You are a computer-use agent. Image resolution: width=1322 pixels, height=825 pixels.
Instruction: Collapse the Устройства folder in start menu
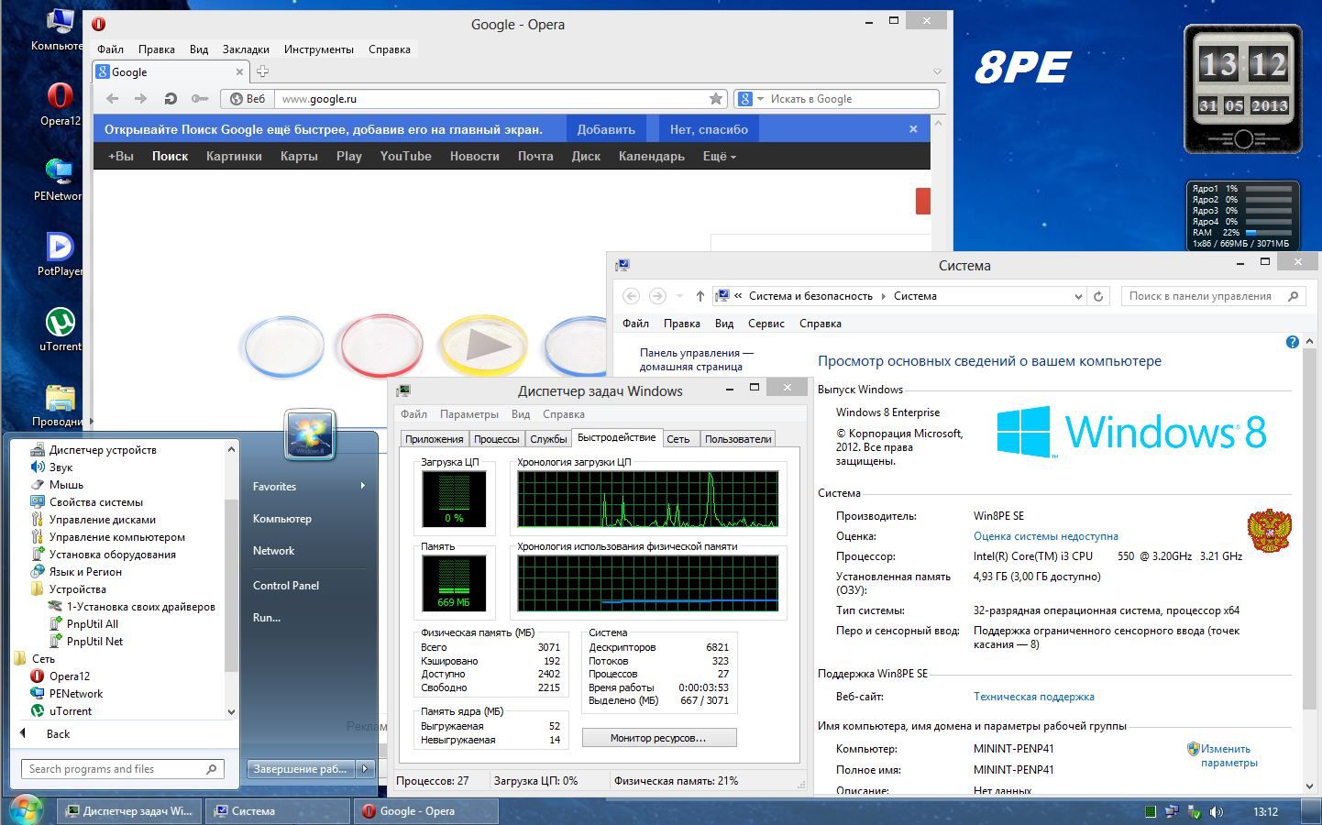pyautogui.click(x=77, y=589)
